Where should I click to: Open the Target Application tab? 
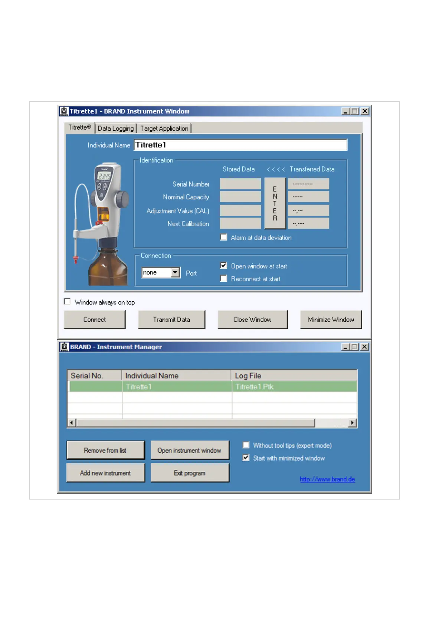click(x=164, y=128)
